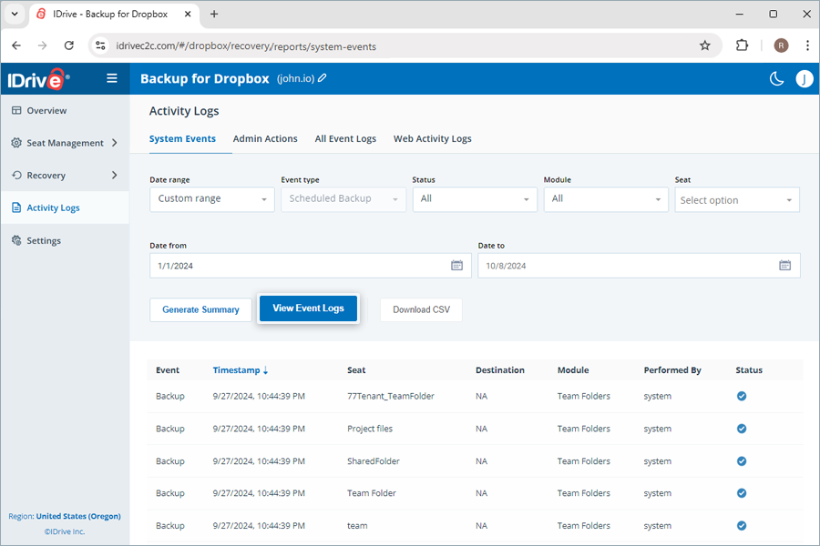Image resolution: width=820 pixels, height=546 pixels.
Task: Open the Module dropdown
Action: click(x=606, y=199)
